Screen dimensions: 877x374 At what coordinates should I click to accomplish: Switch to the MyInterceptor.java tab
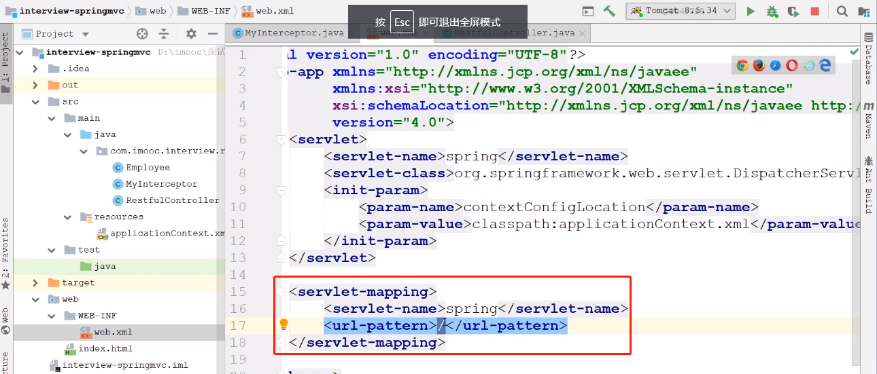coord(289,33)
